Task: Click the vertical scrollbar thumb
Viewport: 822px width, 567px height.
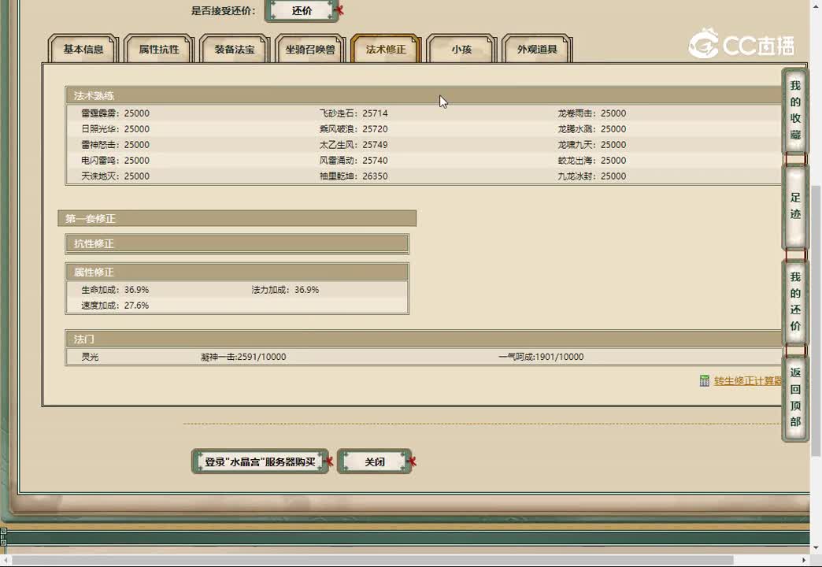Action: tap(816, 321)
